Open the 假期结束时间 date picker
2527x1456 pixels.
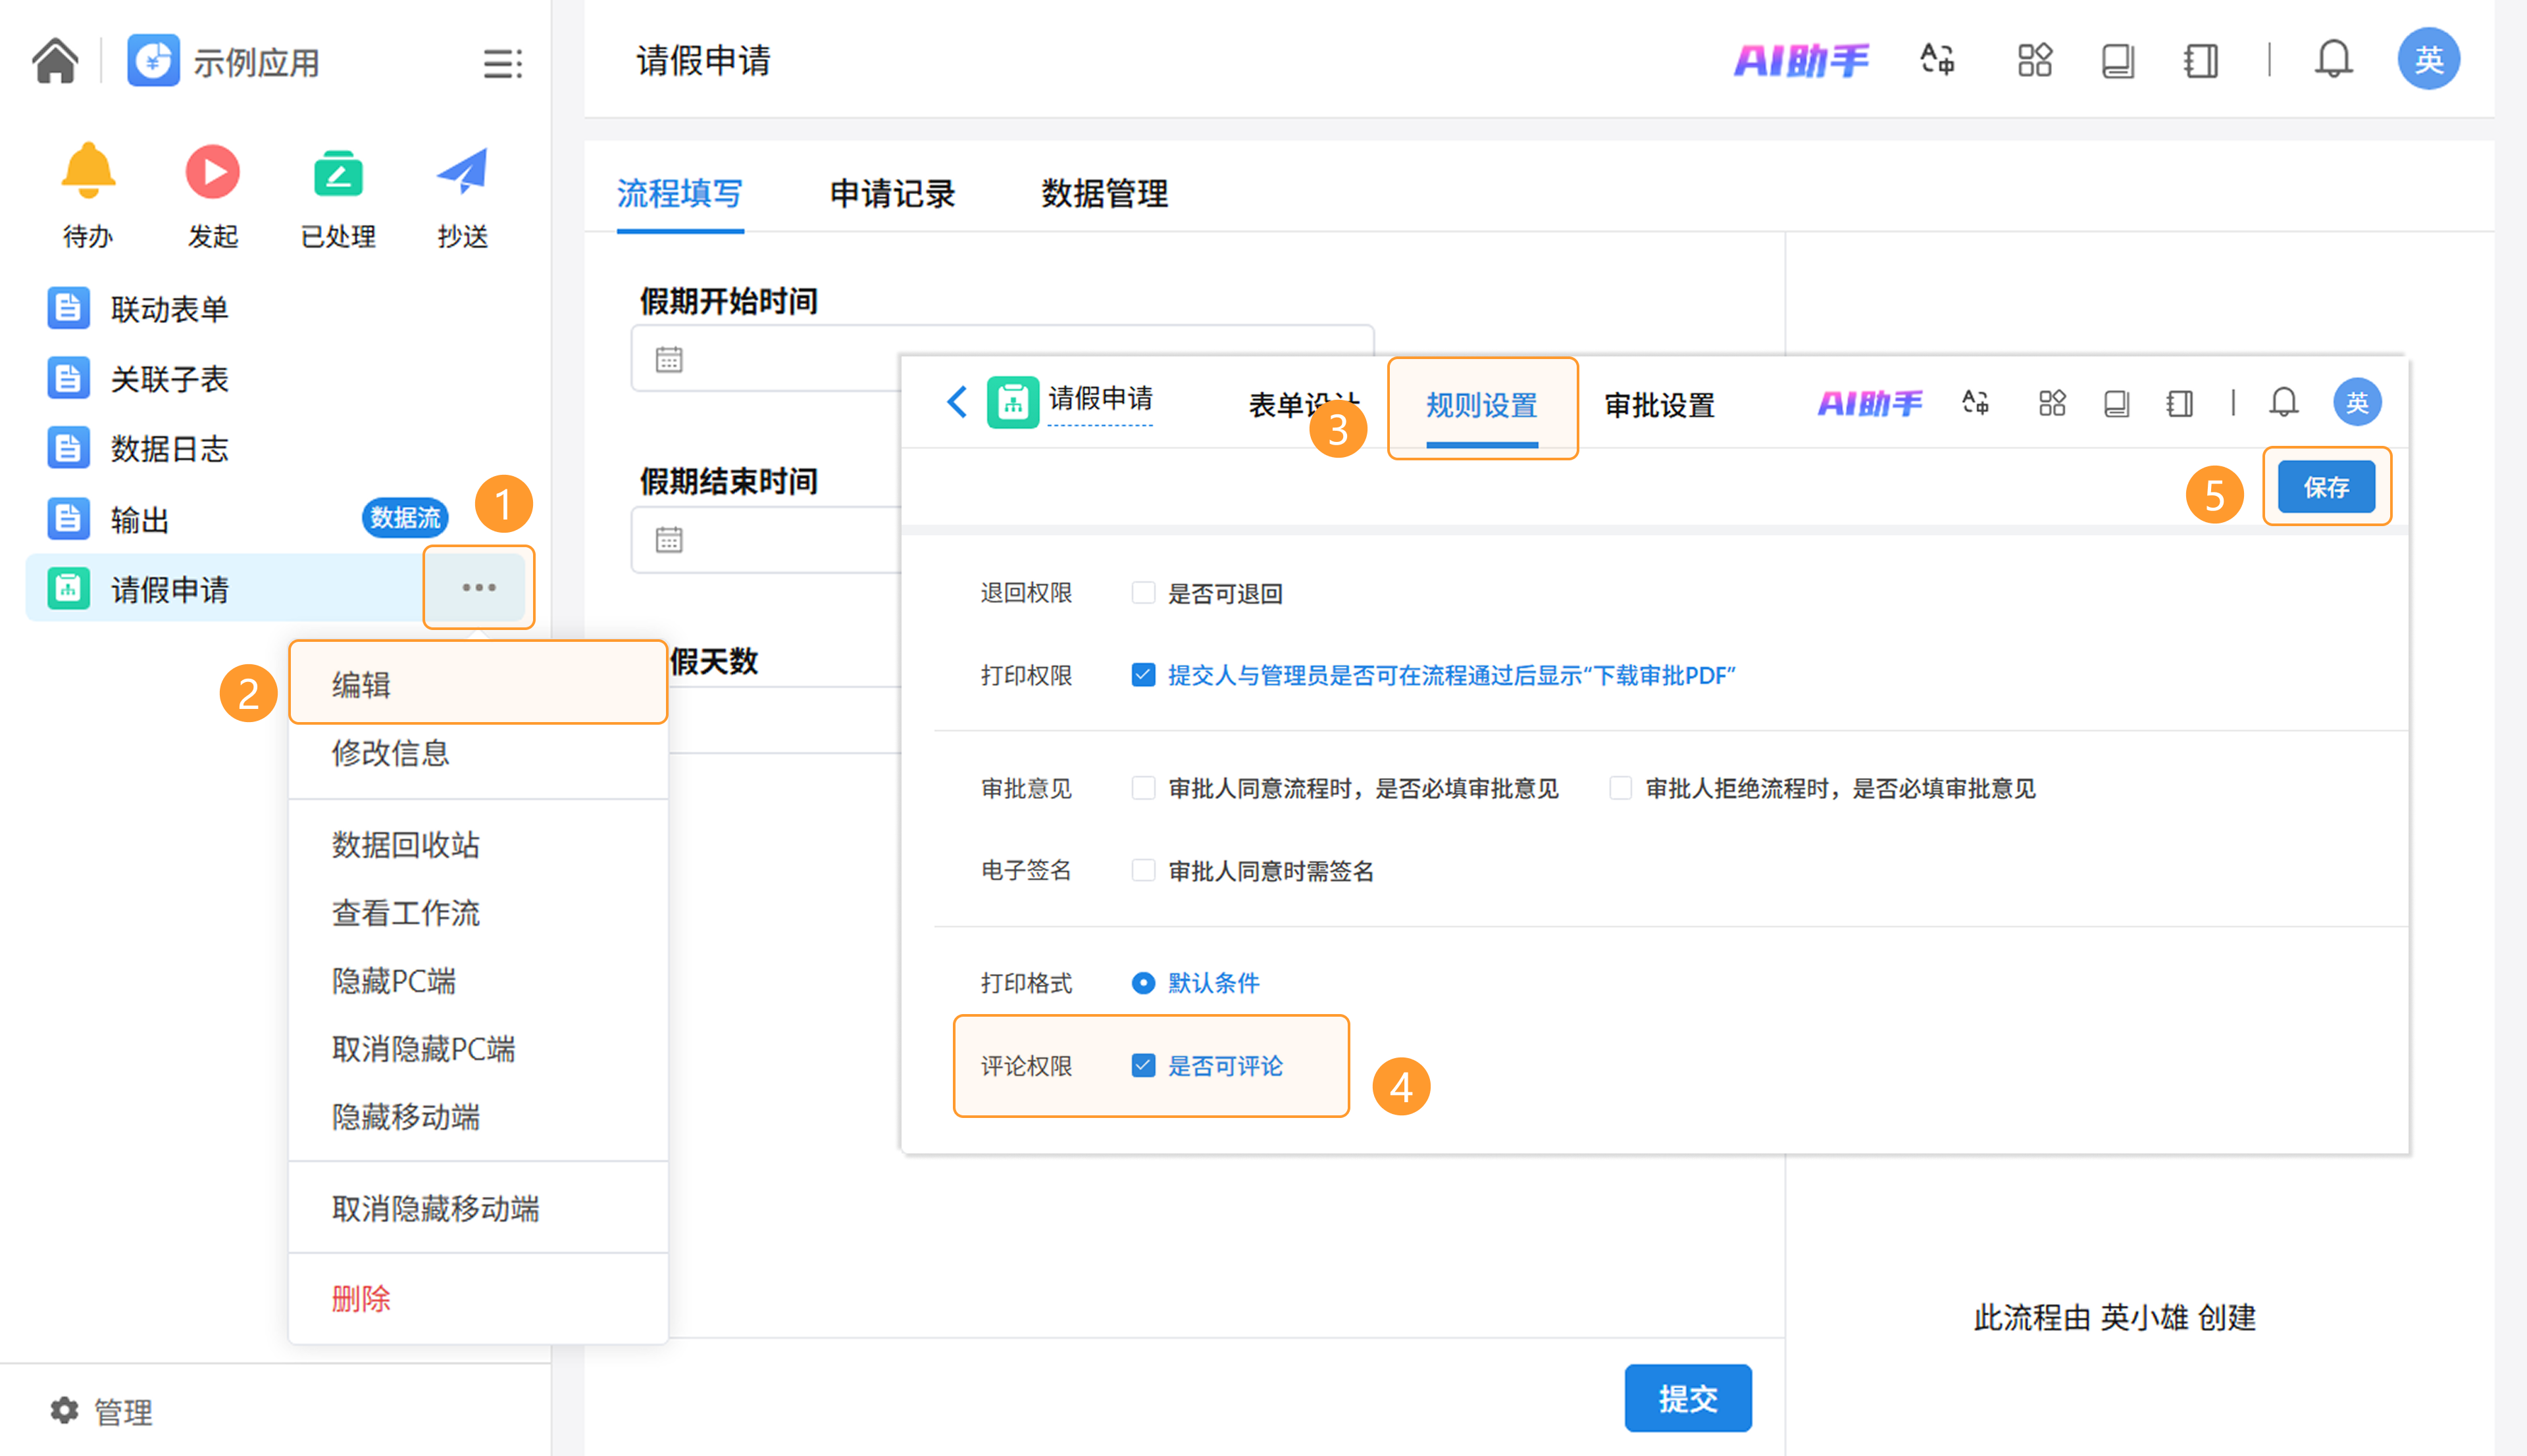click(x=669, y=540)
